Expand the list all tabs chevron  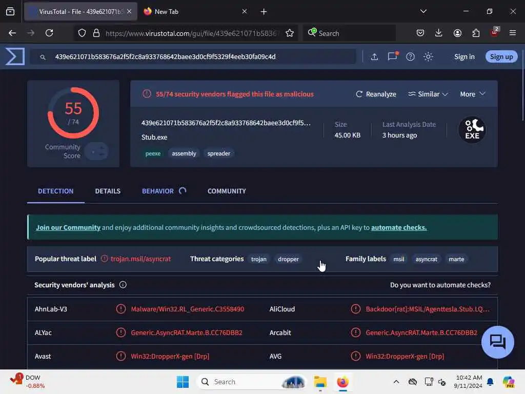click(423, 11)
